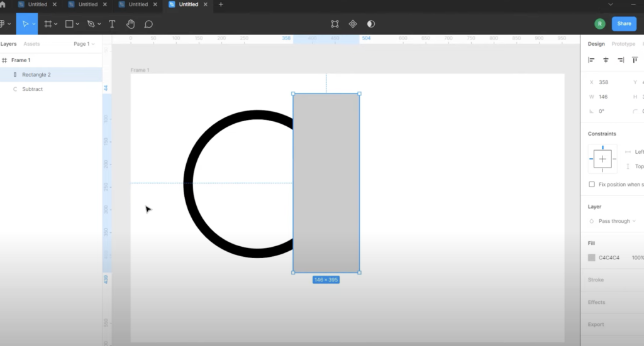The image size is (644, 346).
Task: Open a new tab with plus
Action: coord(221,4)
